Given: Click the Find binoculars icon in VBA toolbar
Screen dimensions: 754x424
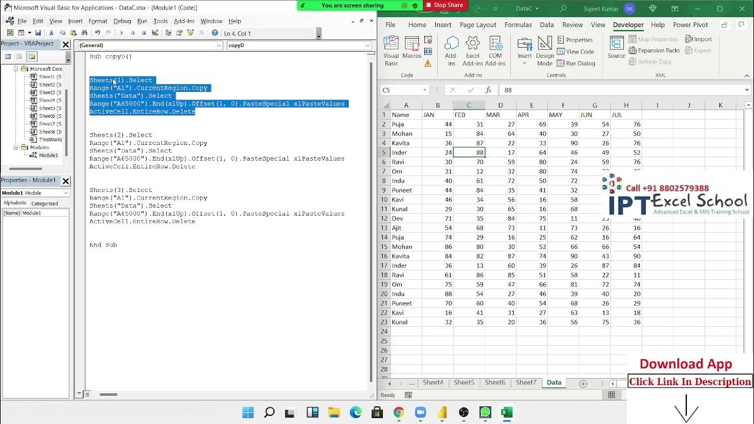Looking at the screenshot, I should point(84,33).
